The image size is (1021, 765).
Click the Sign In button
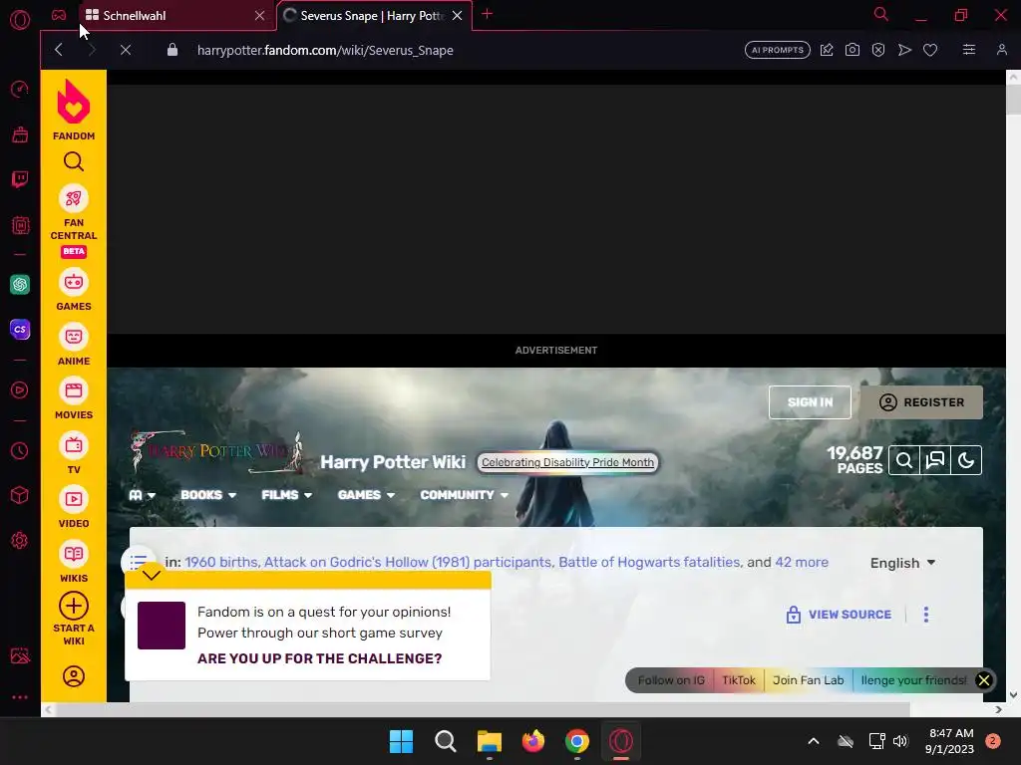coord(810,402)
